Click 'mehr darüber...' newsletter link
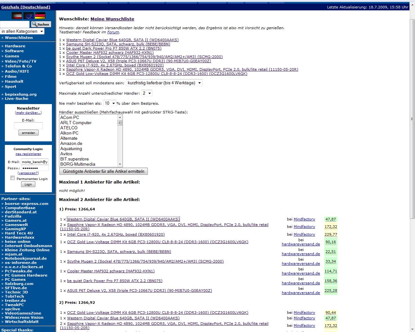 (29, 113)
